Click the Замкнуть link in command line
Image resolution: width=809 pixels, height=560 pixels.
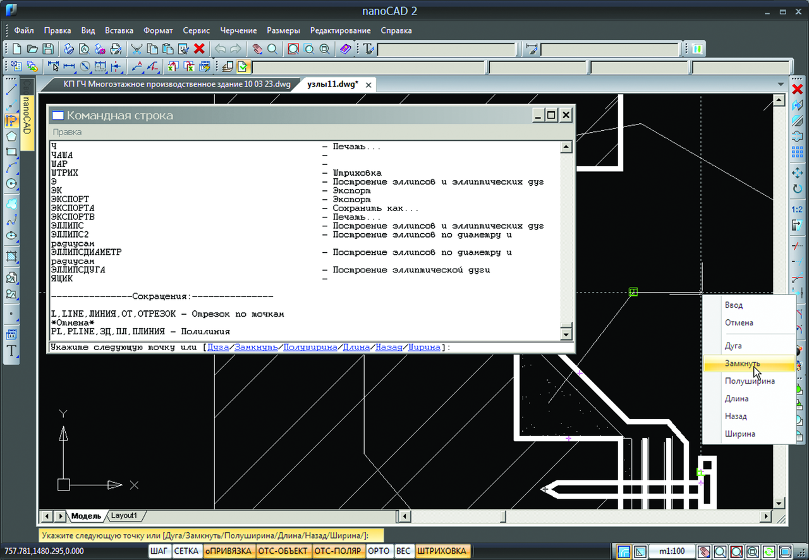click(x=256, y=348)
